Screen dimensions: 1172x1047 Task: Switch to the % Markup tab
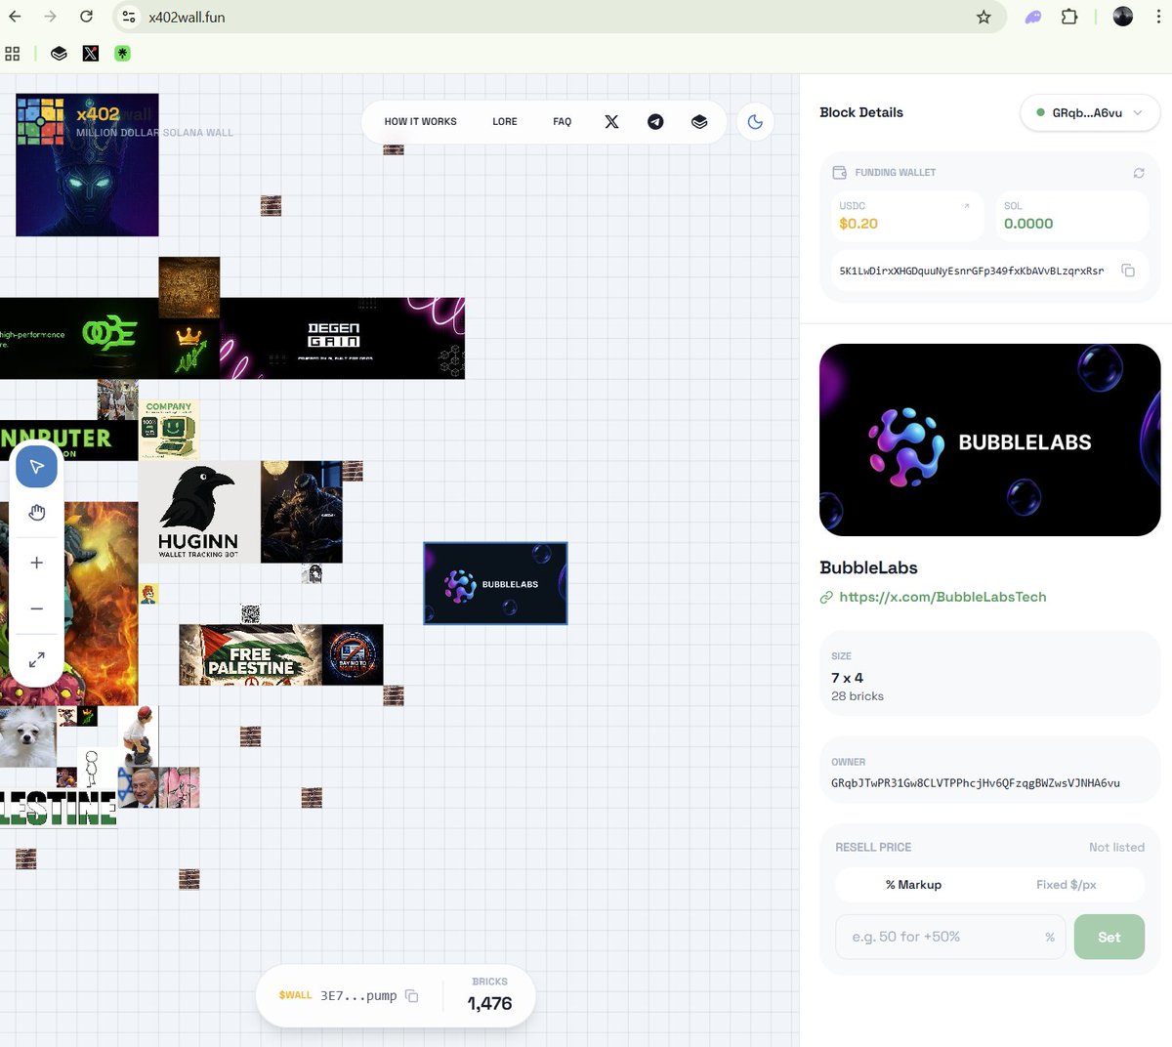pyautogui.click(x=913, y=885)
